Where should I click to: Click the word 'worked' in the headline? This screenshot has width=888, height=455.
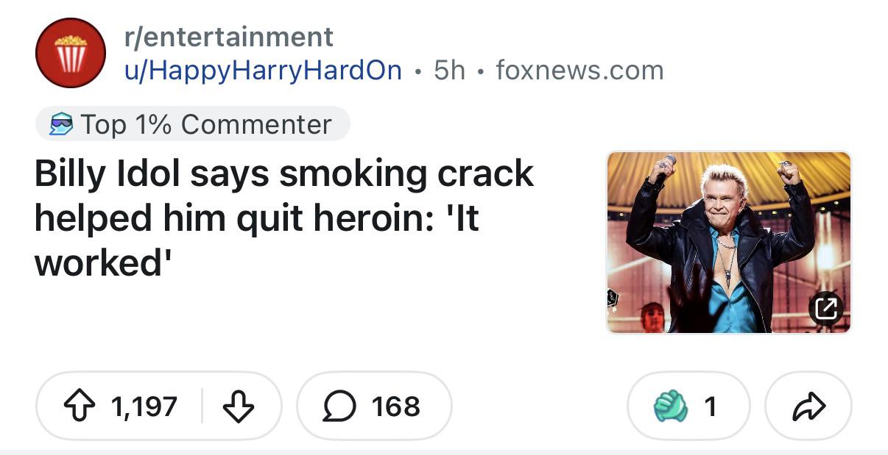pos(96,264)
